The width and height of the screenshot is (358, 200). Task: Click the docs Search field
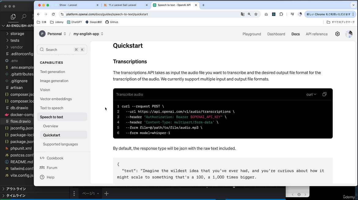62,50
